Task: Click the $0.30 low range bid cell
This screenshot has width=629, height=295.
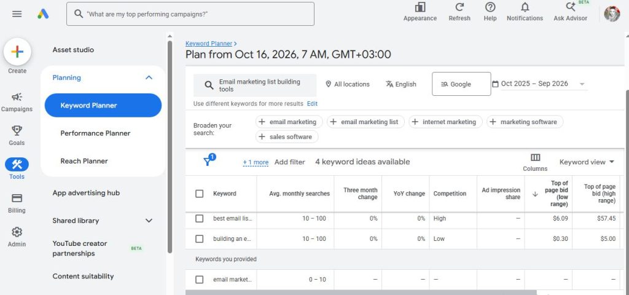Action: pyautogui.click(x=560, y=239)
